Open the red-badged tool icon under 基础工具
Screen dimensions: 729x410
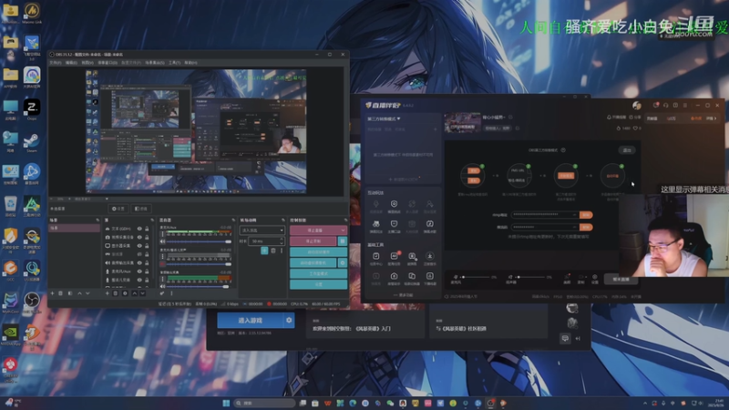(x=394, y=256)
